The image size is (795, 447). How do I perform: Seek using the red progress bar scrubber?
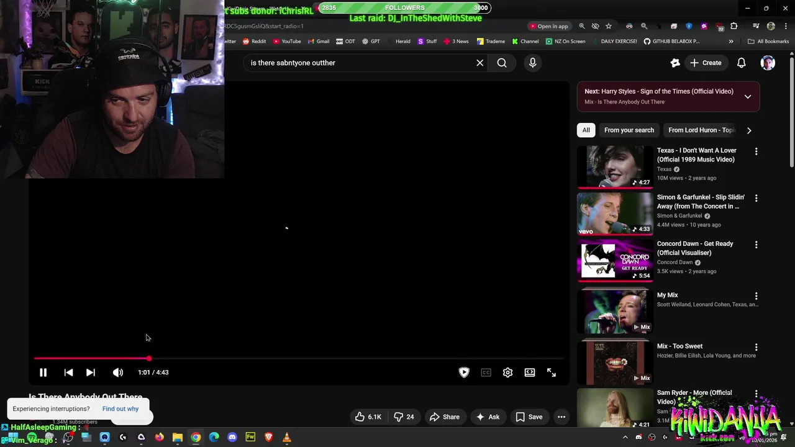pos(149,358)
